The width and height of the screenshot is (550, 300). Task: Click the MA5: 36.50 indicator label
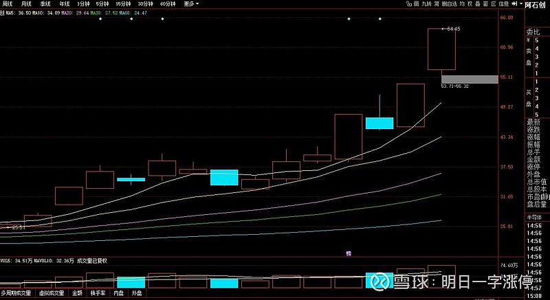point(17,13)
